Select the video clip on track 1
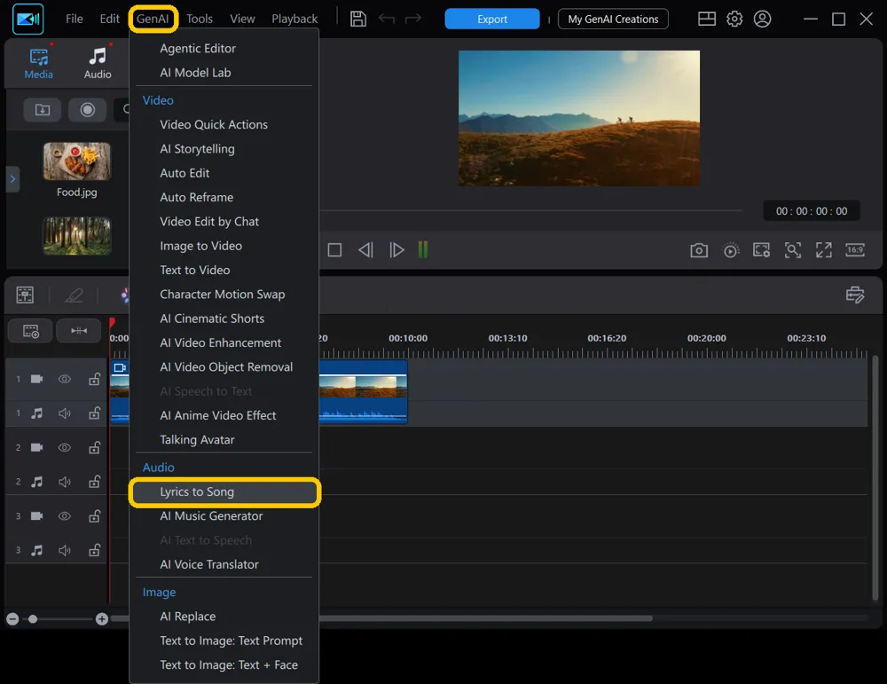The image size is (887, 684). (x=363, y=391)
